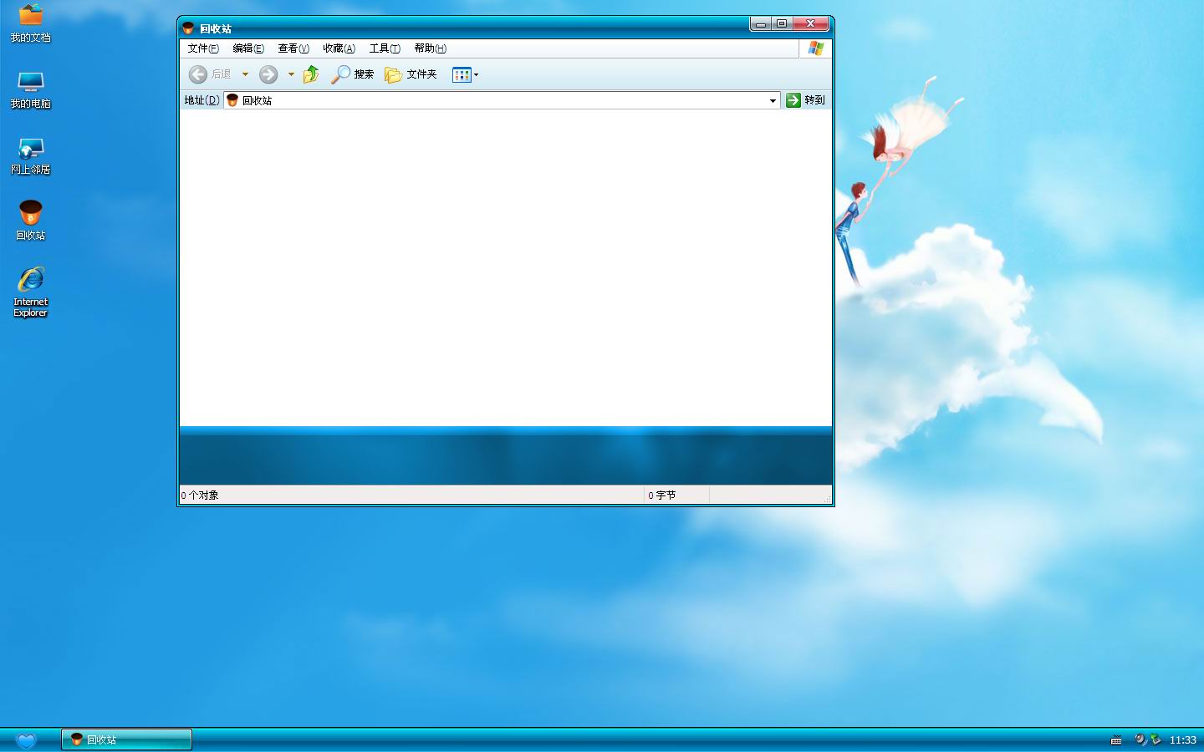Viewport: 1204px width, 752px height.
Task: Click the green hardware removal tray icon
Action: [x=1156, y=739]
